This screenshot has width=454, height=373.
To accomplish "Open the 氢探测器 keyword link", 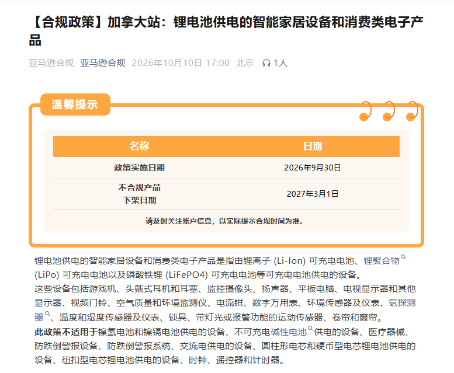I will pyautogui.click(x=402, y=303).
